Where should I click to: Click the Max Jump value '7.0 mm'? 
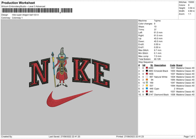coord(158,56)
